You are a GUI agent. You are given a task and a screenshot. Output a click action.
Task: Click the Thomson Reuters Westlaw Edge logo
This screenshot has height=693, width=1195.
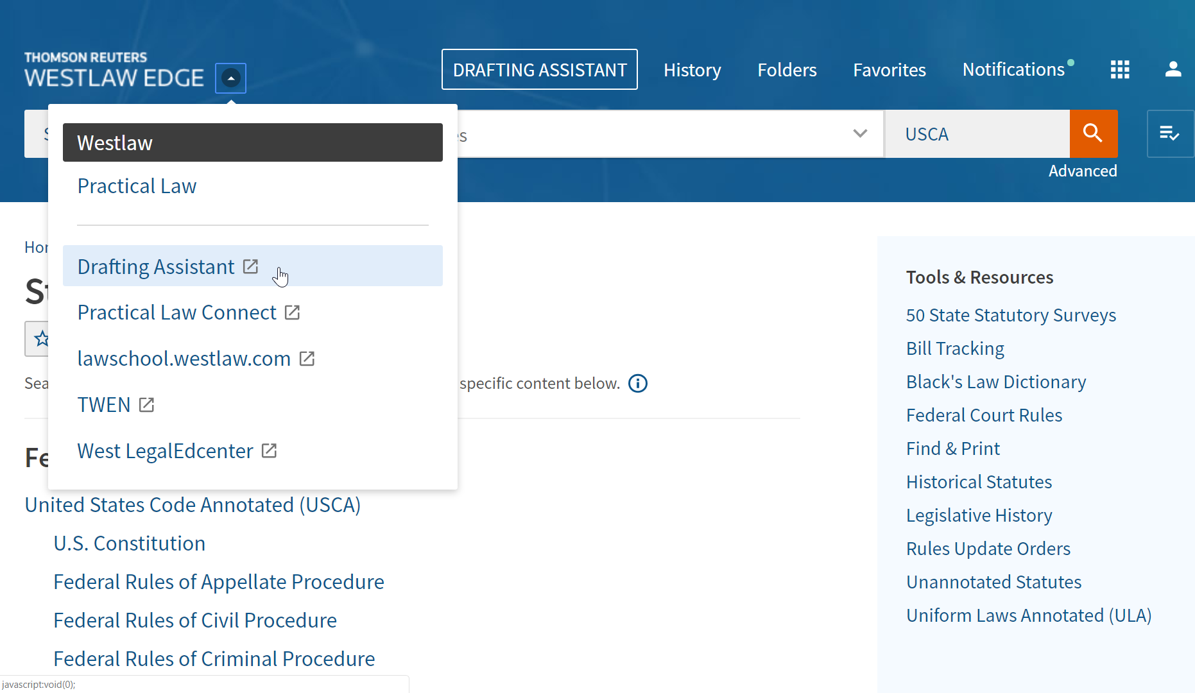(x=114, y=70)
